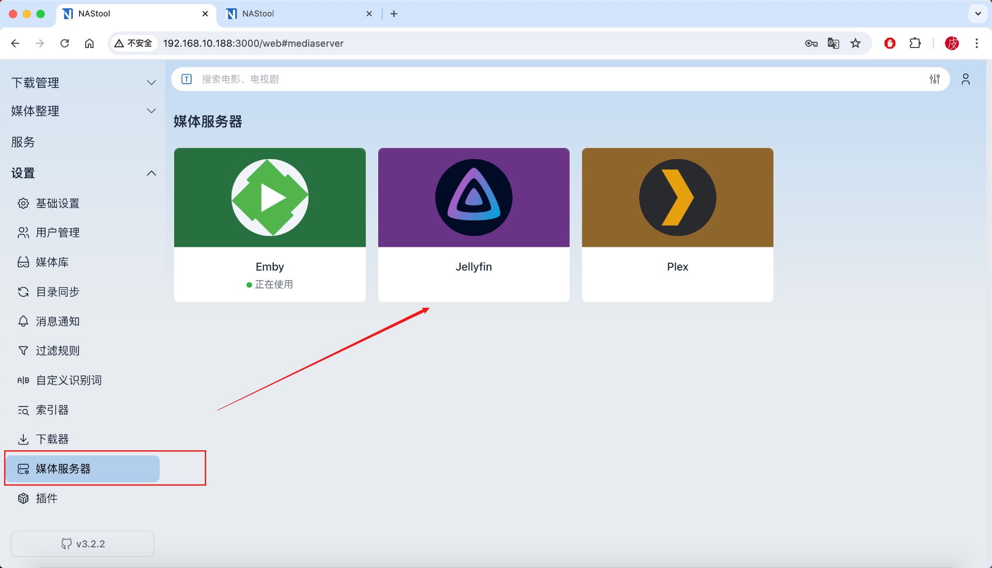Click the Jellyfin card name label
This screenshot has height=568, width=992.
pyautogui.click(x=474, y=267)
